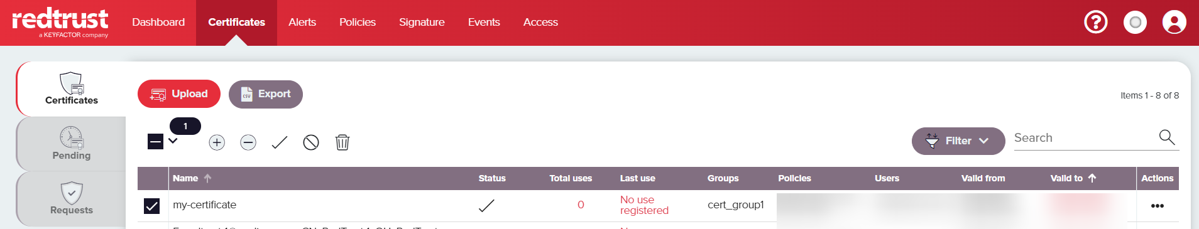Open Actions ellipsis for my-certificate

tap(1158, 206)
